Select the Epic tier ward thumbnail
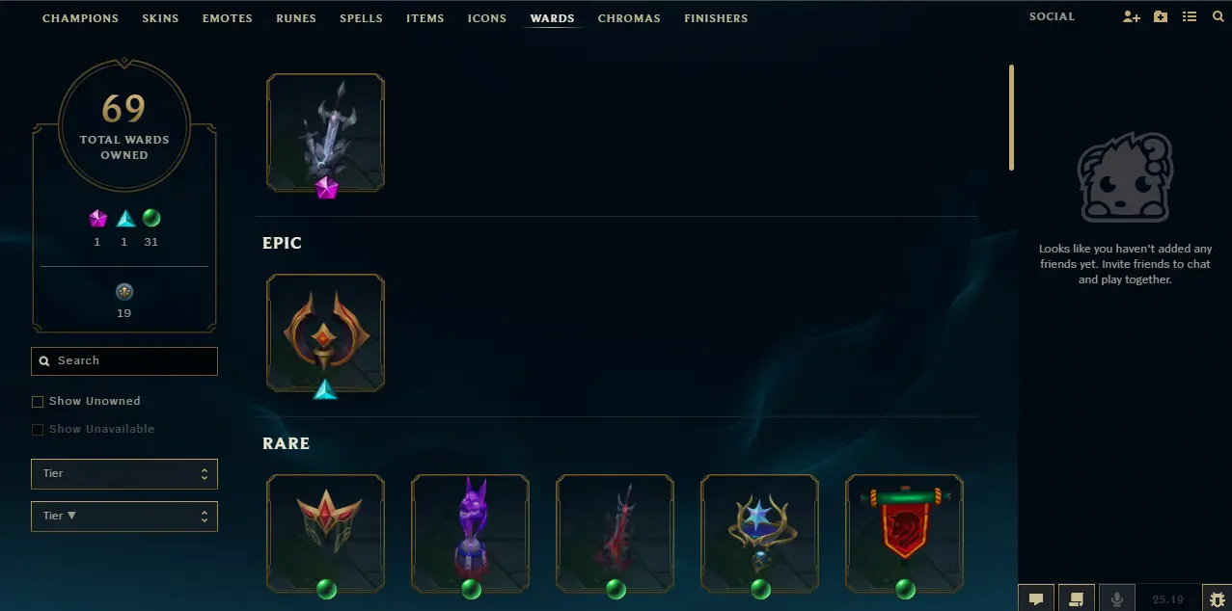Image resolution: width=1232 pixels, height=611 pixels. tap(325, 333)
